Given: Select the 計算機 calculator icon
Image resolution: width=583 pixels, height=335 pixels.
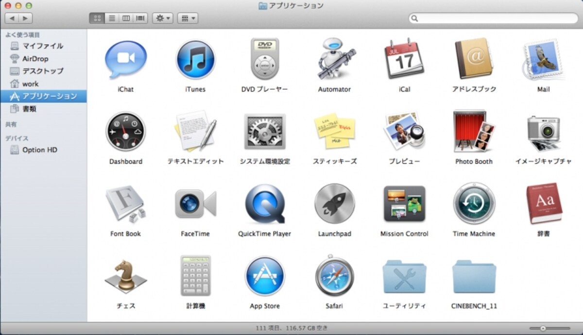Looking at the screenshot, I should pos(195,276).
